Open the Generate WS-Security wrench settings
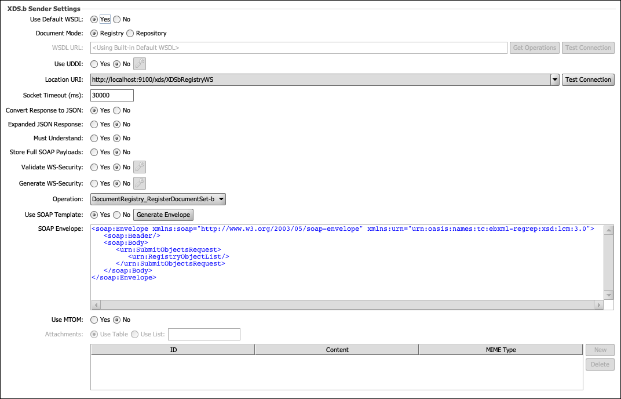This screenshot has height=399, width=621. click(x=140, y=183)
